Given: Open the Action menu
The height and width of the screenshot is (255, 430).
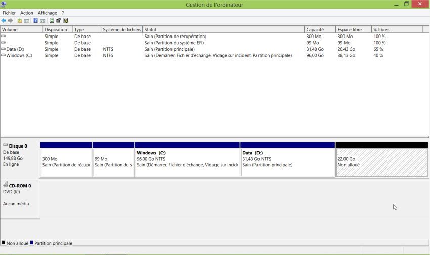Looking at the screenshot, I should pyautogui.click(x=27, y=13).
